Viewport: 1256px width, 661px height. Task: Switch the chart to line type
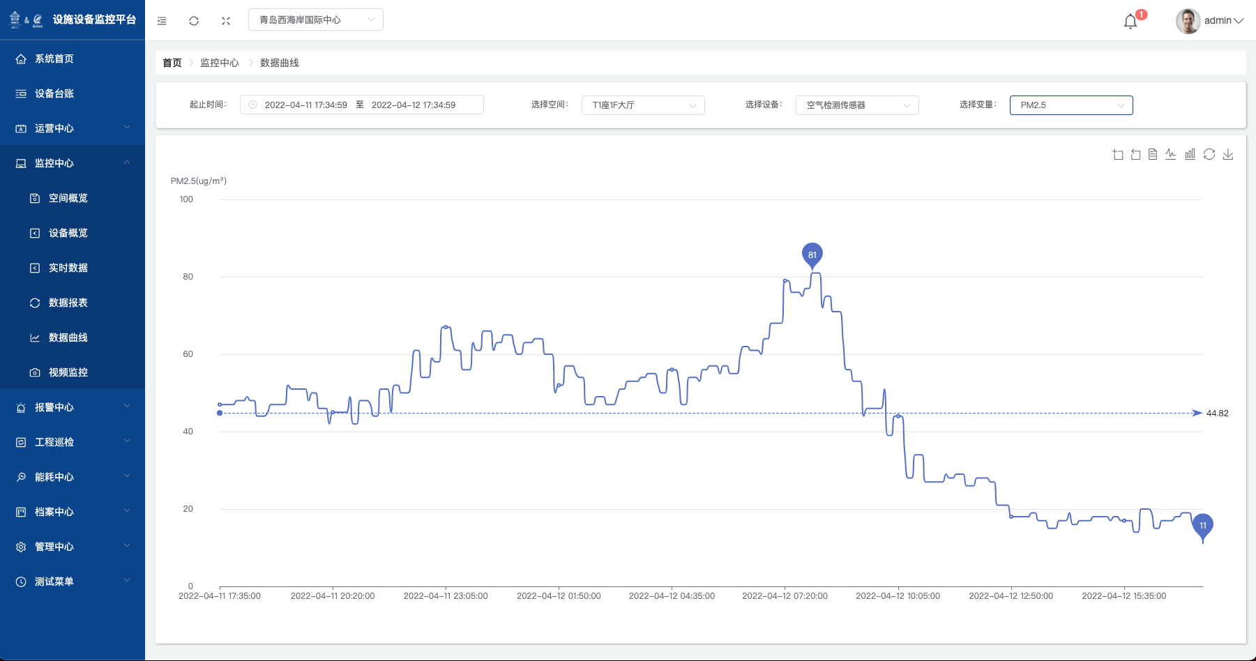pyautogui.click(x=1171, y=155)
